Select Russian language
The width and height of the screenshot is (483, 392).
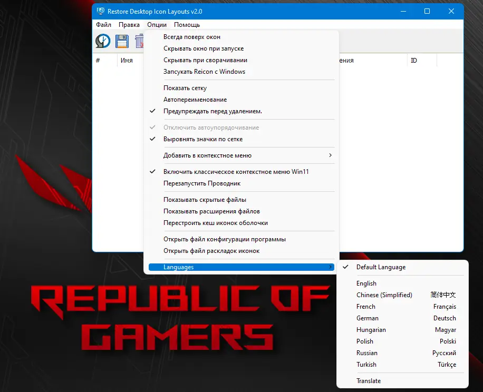403,353
